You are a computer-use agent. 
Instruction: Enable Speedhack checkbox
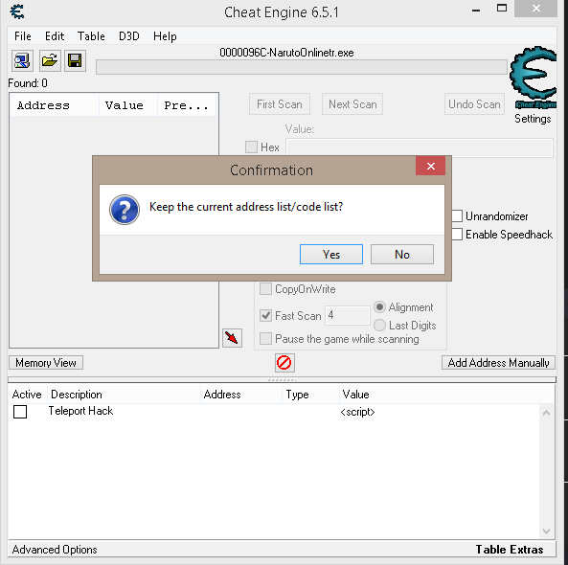(x=457, y=235)
